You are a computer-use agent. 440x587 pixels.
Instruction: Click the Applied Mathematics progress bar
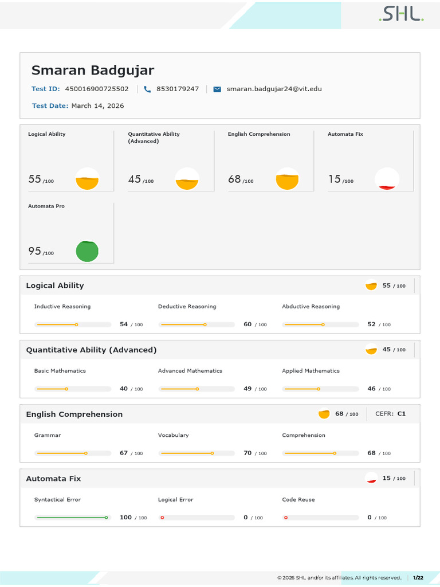coord(321,389)
